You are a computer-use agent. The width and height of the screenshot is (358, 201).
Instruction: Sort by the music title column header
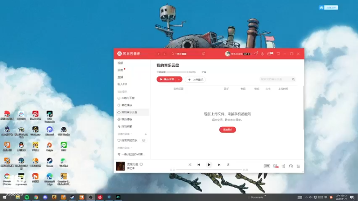[x=178, y=89]
